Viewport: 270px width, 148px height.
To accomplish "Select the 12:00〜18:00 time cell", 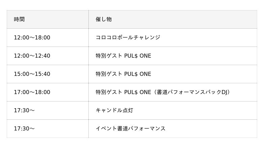I will coord(32,37).
